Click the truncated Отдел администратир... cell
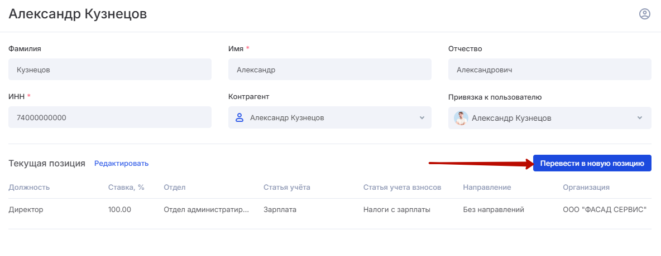Screen dimensions: 661x256 pyautogui.click(x=206, y=210)
